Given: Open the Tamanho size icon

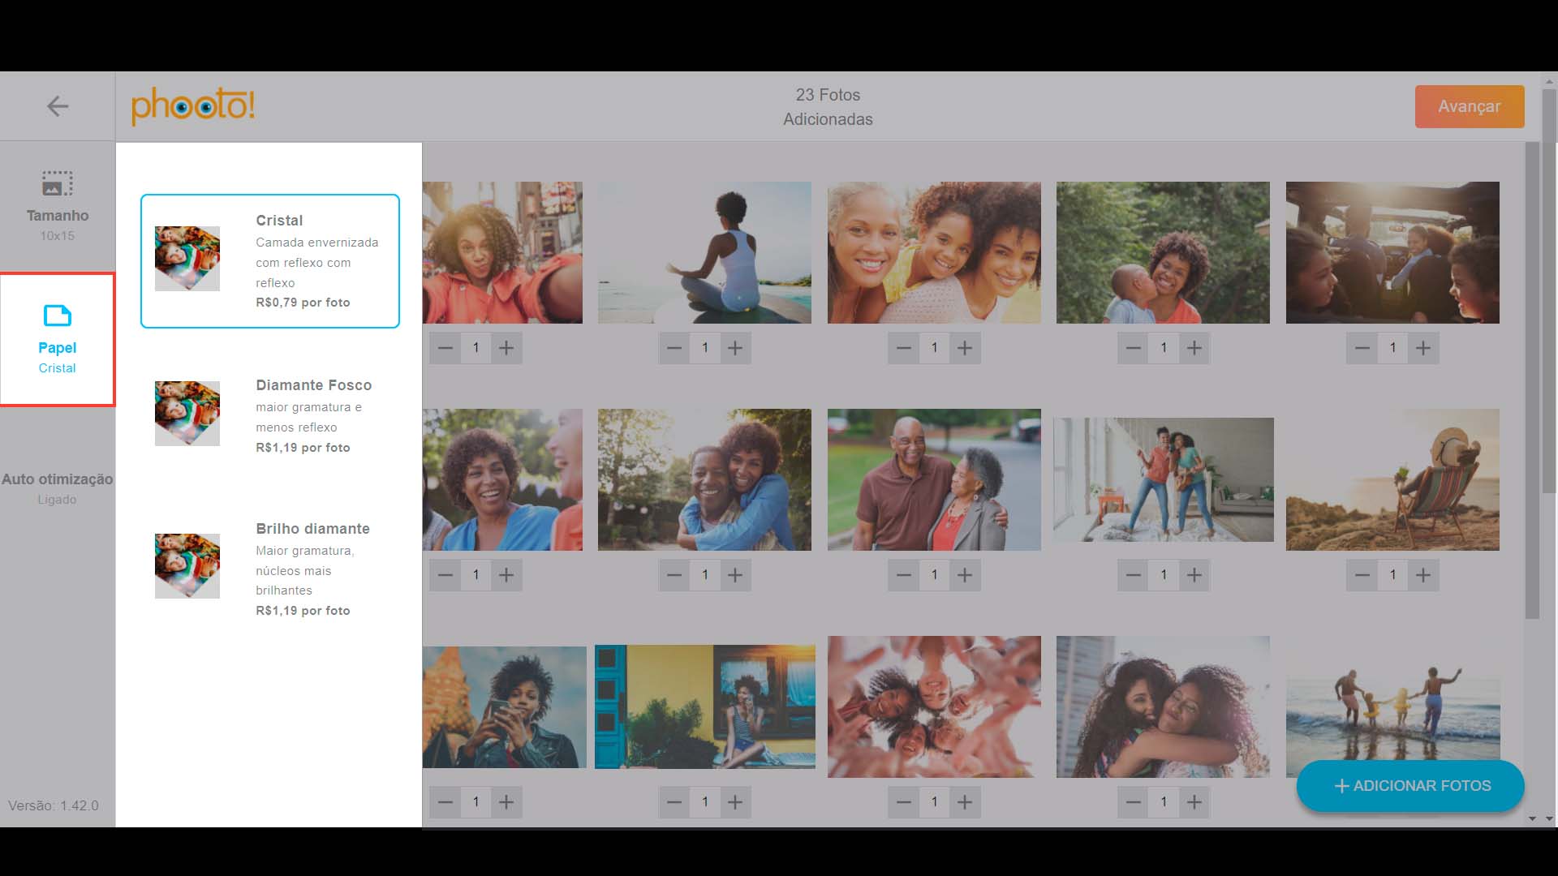Looking at the screenshot, I should click(57, 183).
